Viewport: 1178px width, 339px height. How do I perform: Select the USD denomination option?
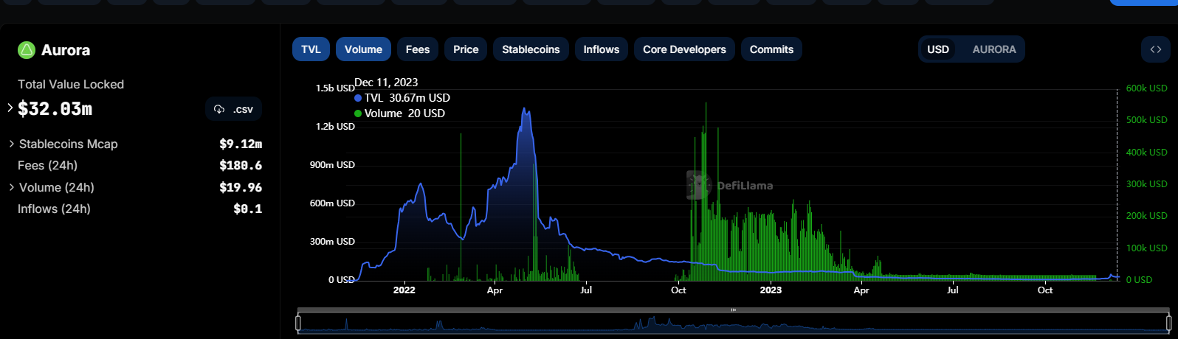pyautogui.click(x=937, y=49)
